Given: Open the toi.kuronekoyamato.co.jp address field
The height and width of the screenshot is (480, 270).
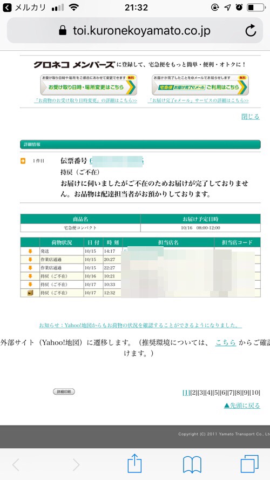Looking at the screenshot, I should tap(134, 30).
